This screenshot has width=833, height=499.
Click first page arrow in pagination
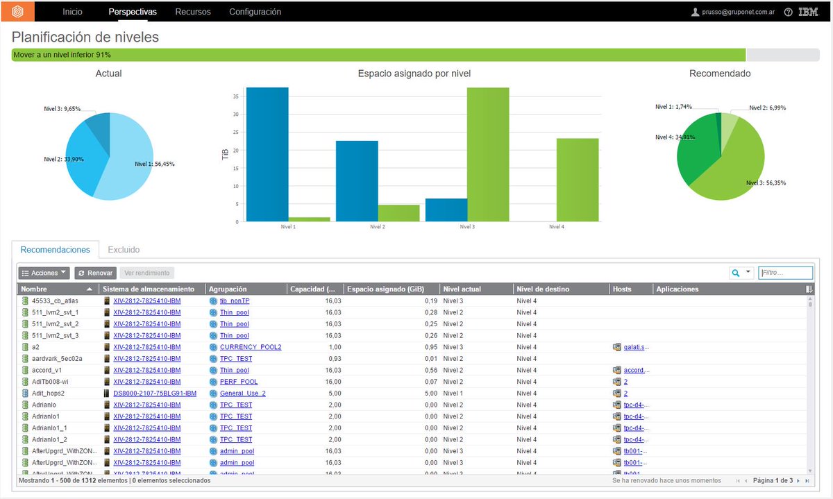[x=737, y=480]
